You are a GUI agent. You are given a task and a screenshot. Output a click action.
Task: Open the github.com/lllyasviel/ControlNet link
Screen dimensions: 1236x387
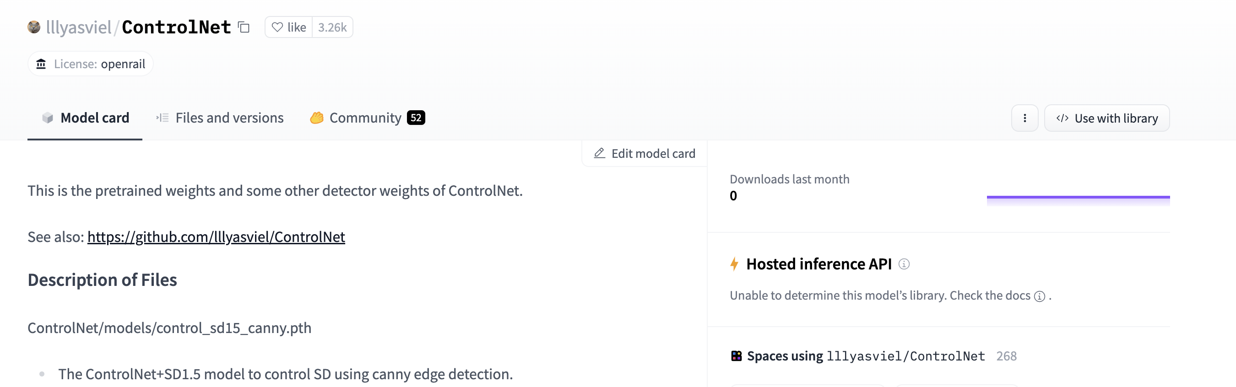216,237
